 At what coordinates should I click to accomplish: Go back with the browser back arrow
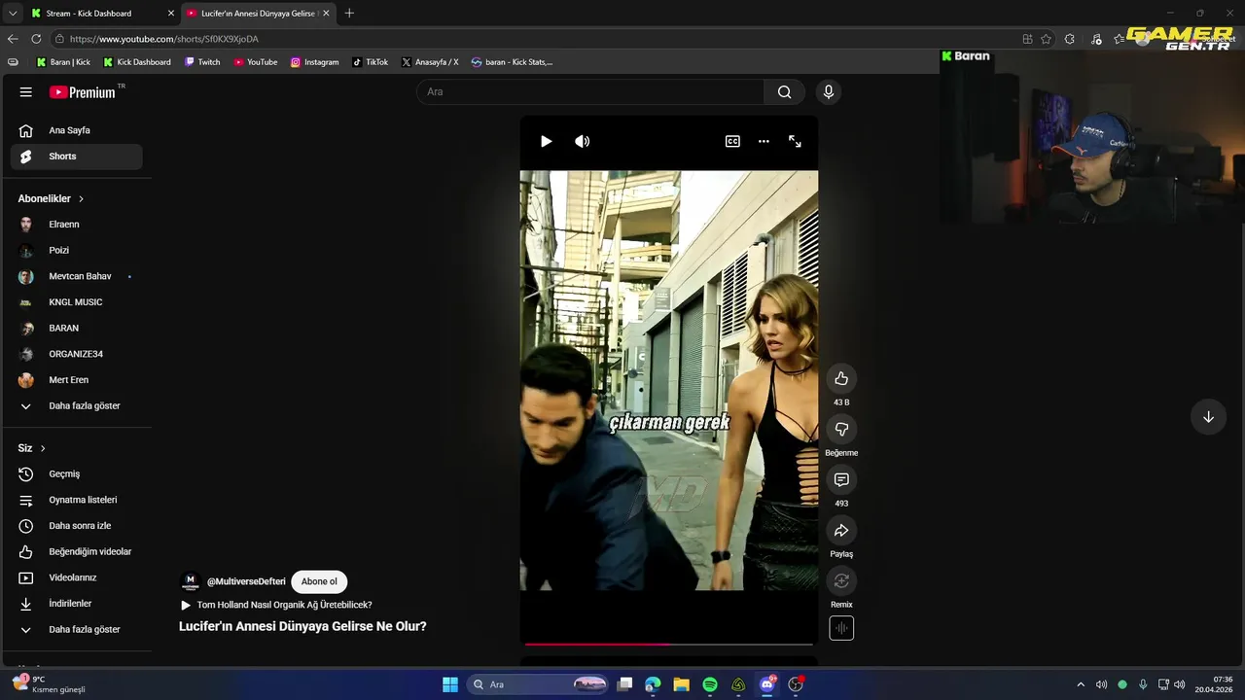click(12, 39)
